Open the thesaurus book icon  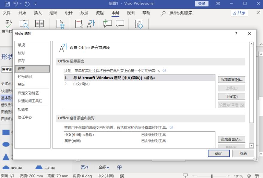(x=39, y=24)
